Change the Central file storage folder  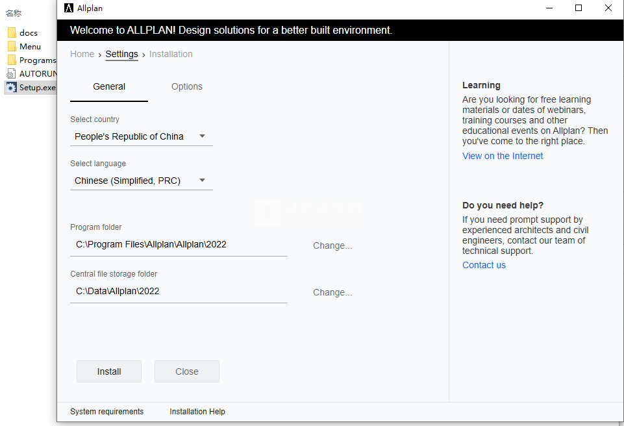tap(332, 292)
